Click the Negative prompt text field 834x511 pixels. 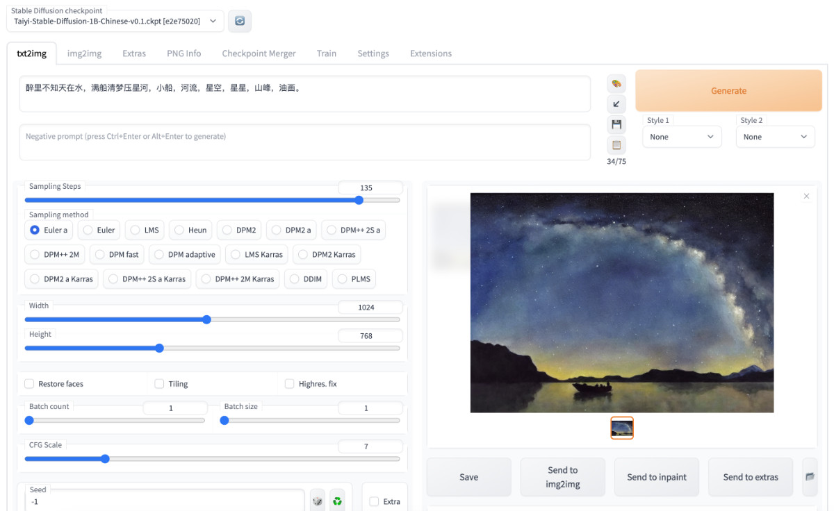304,142
